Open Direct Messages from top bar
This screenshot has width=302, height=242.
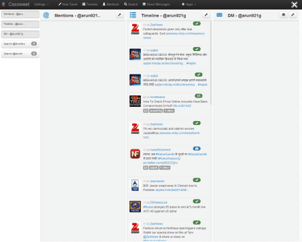coord(156,4)
